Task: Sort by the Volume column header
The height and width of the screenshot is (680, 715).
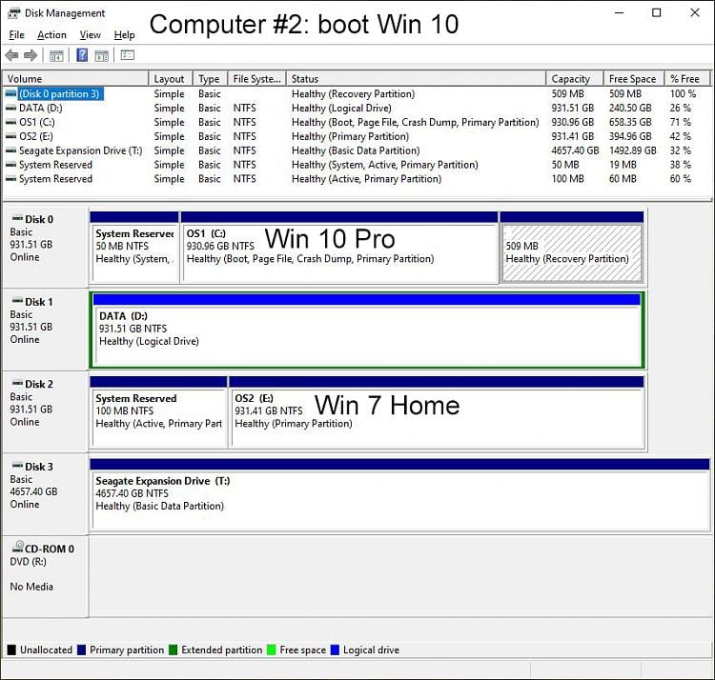Action: click(75, 79)
